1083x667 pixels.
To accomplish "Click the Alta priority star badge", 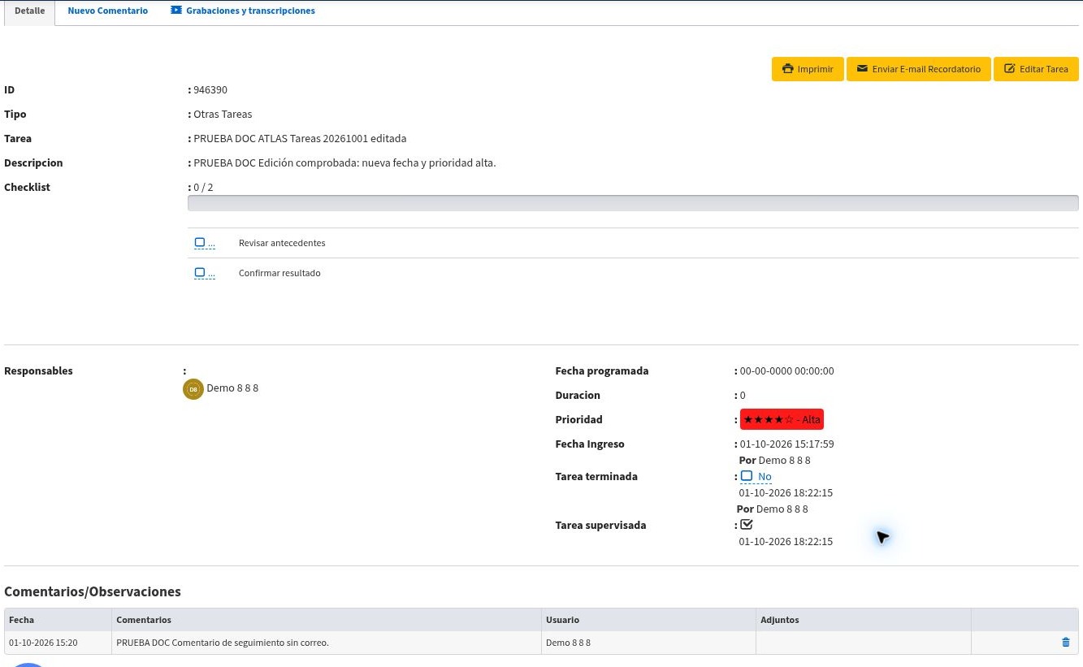I will [782, 419].
